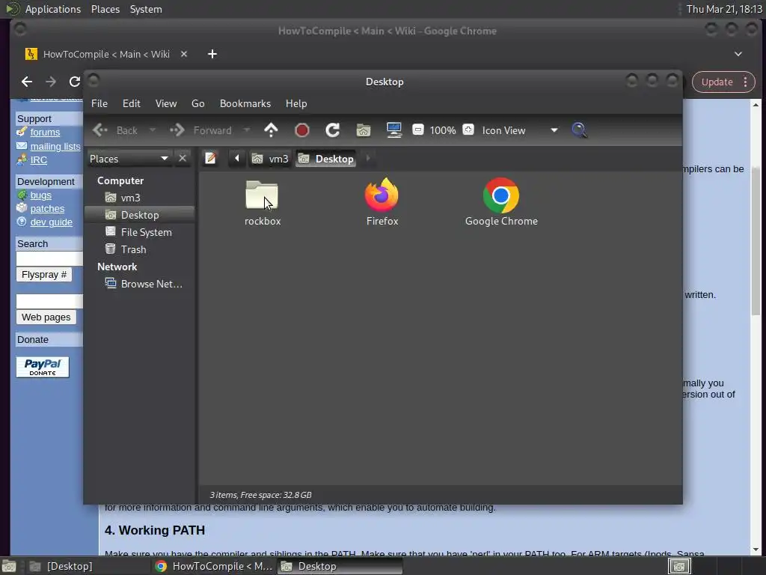Image resolution: width=766 pixels, height=575 pixels.
Task: Open Back history dropdown arrow
Action: (153, 130)
